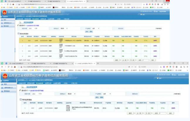The width and height of the screenshot is (190, 121).
Task: Click the 查询 button in the single-result window
Action: (x=97, y=97)
